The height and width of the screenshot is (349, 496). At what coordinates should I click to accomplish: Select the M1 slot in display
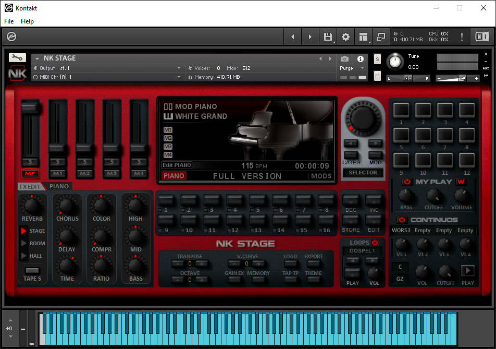(x=168, y=130)
